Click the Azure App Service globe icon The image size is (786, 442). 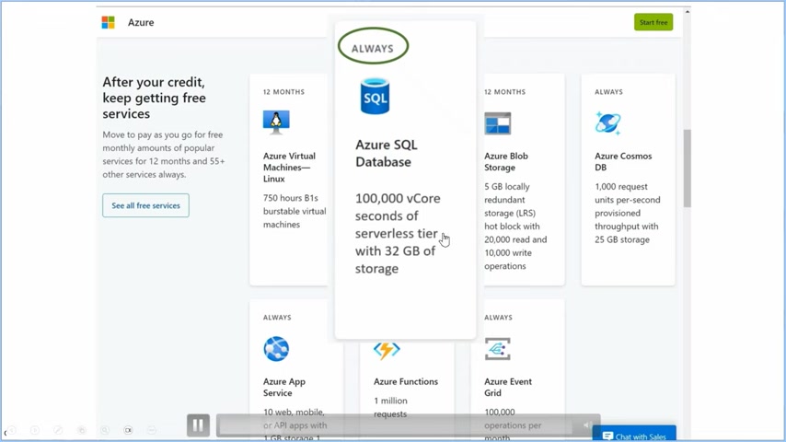[x=276, y=349]
